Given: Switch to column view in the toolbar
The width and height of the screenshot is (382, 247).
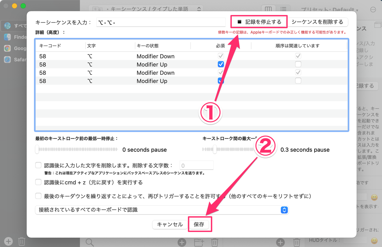Looking at the screenshot, I should [268, 9].
